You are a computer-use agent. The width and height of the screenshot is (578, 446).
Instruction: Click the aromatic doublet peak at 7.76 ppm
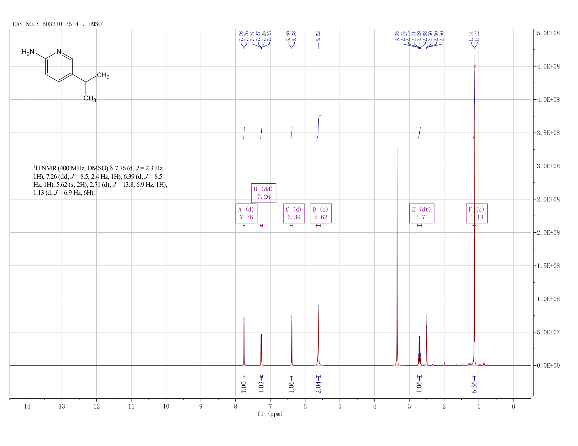pyautogui.click(x=244, y=344)
